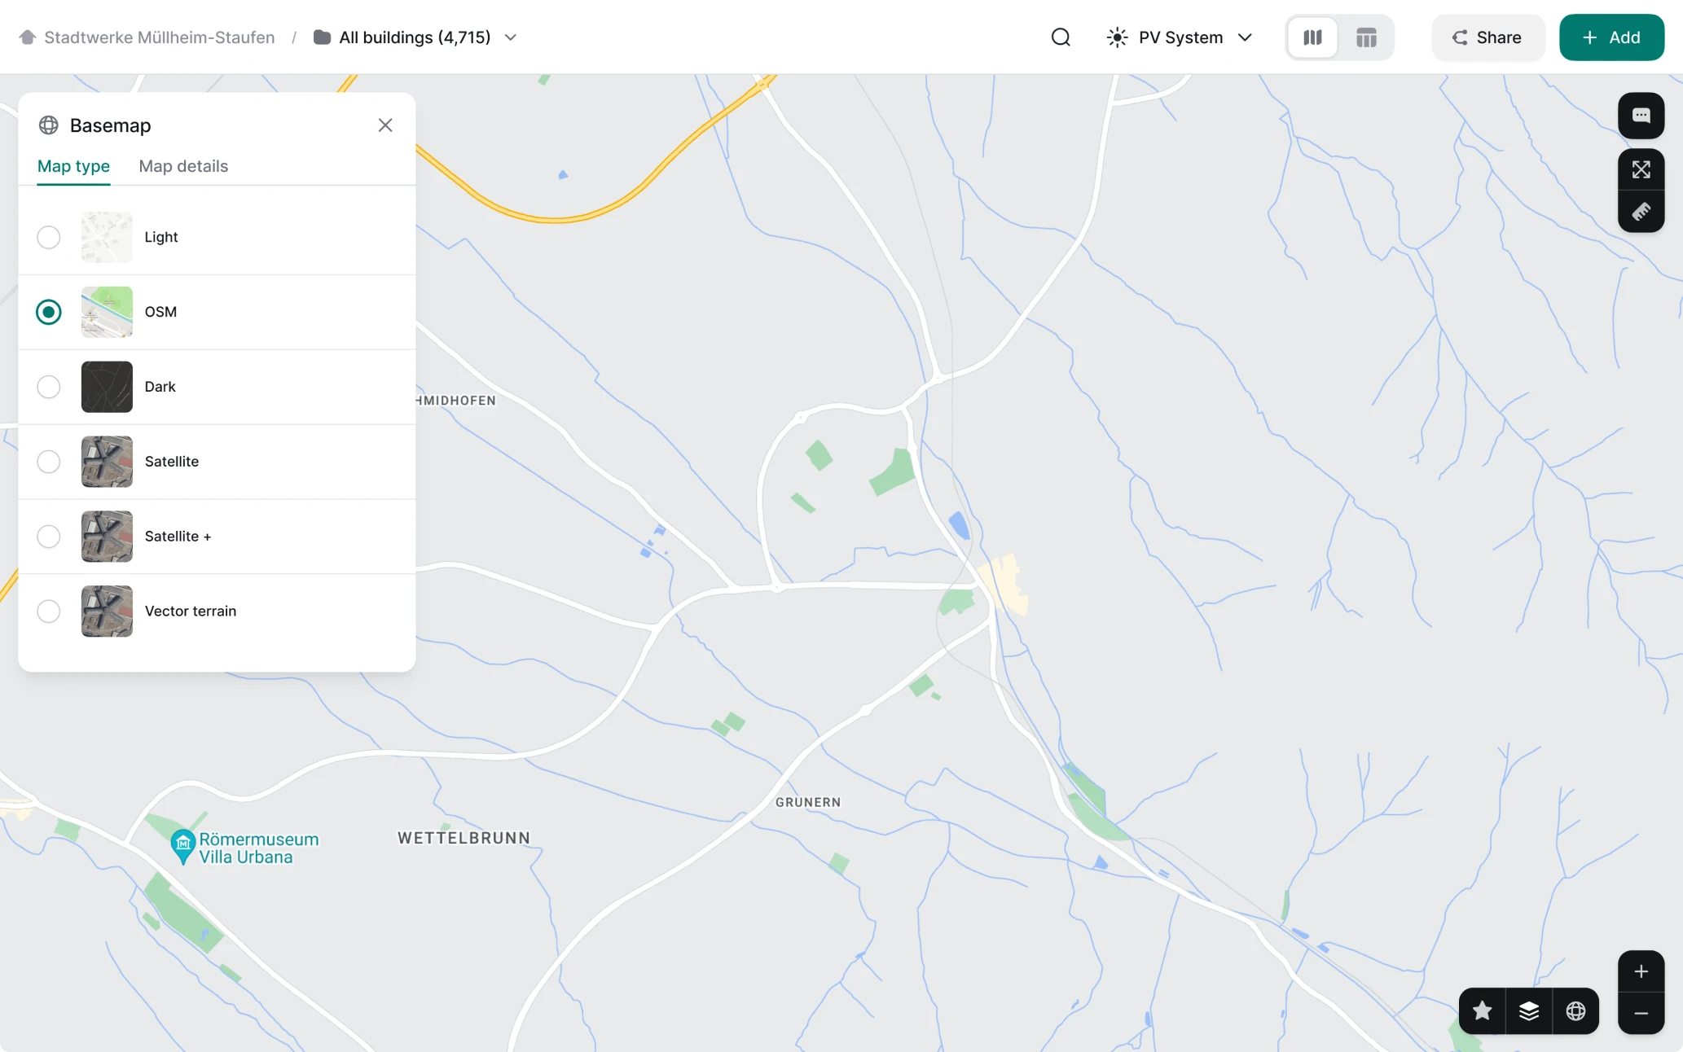Select the Light basemap radio button
This screenshot has width=1683, height=1052.
coord(49,237)
